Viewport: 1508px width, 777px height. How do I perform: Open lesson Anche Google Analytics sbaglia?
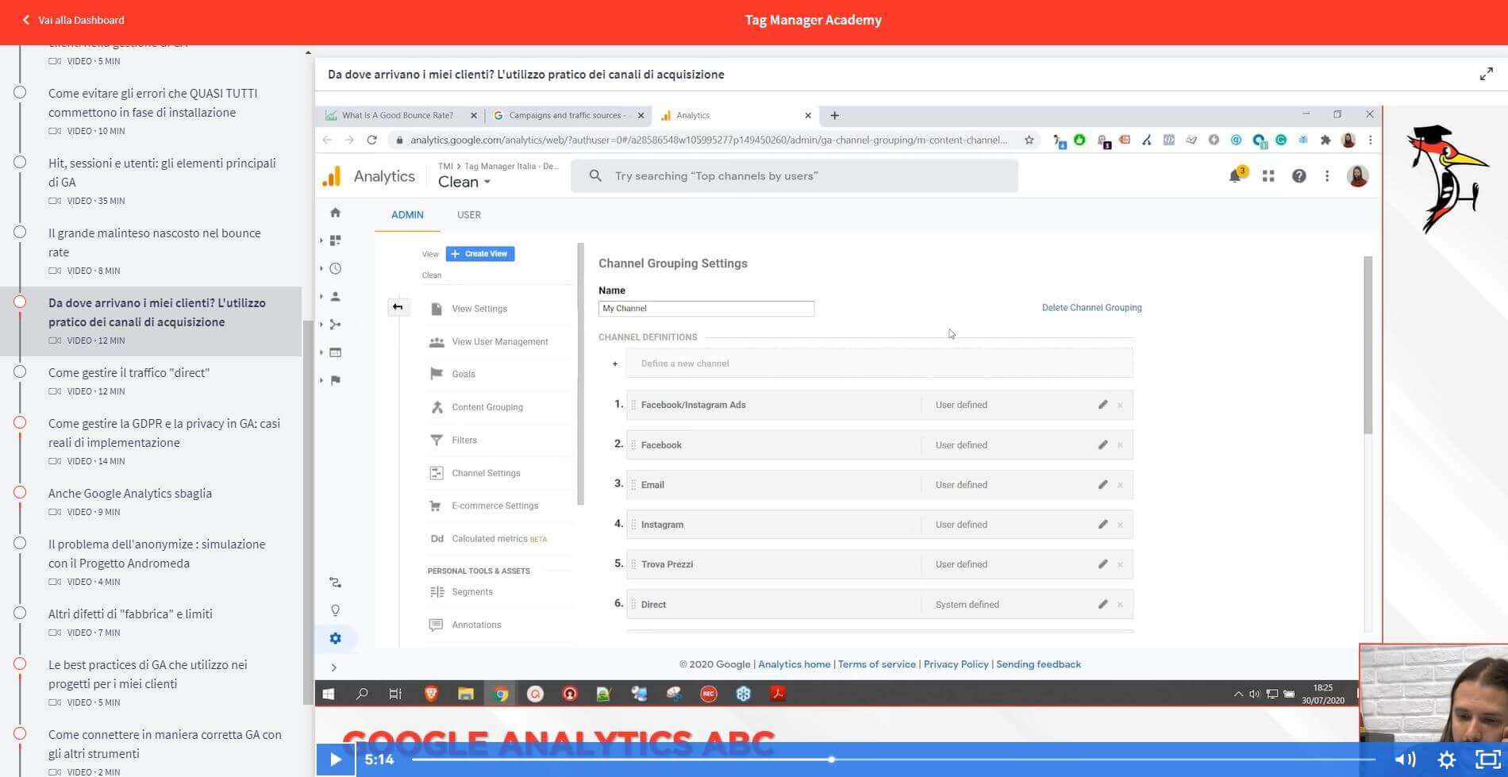click(x=130, y=493)
